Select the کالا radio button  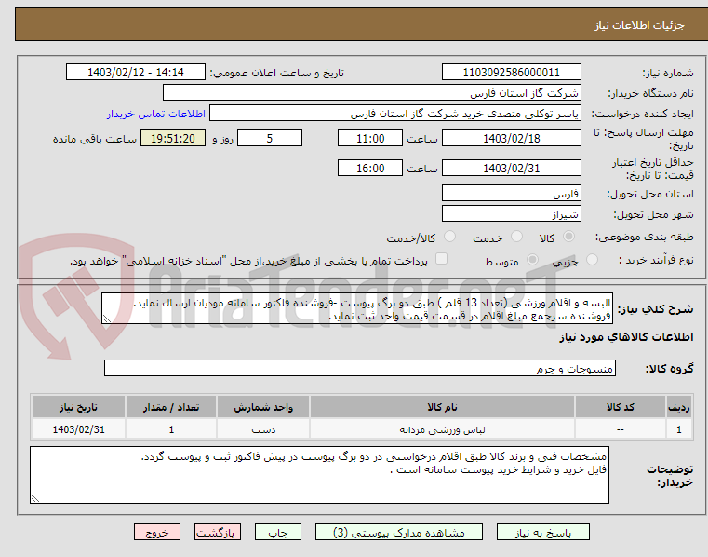click(x=568, y=237)
